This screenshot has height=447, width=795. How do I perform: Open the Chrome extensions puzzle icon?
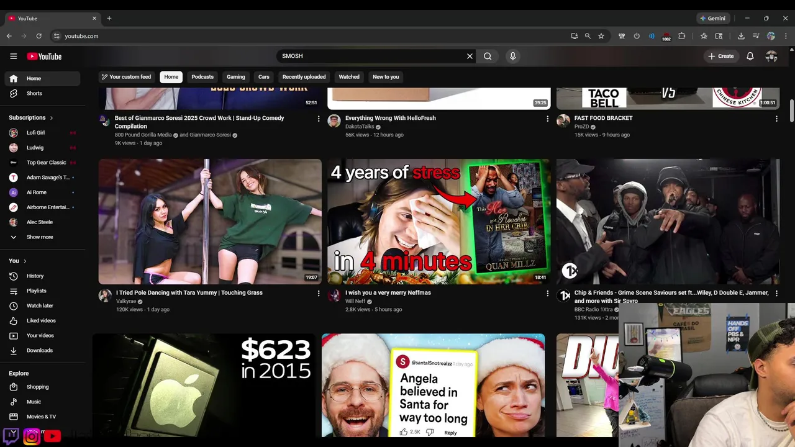681,36
